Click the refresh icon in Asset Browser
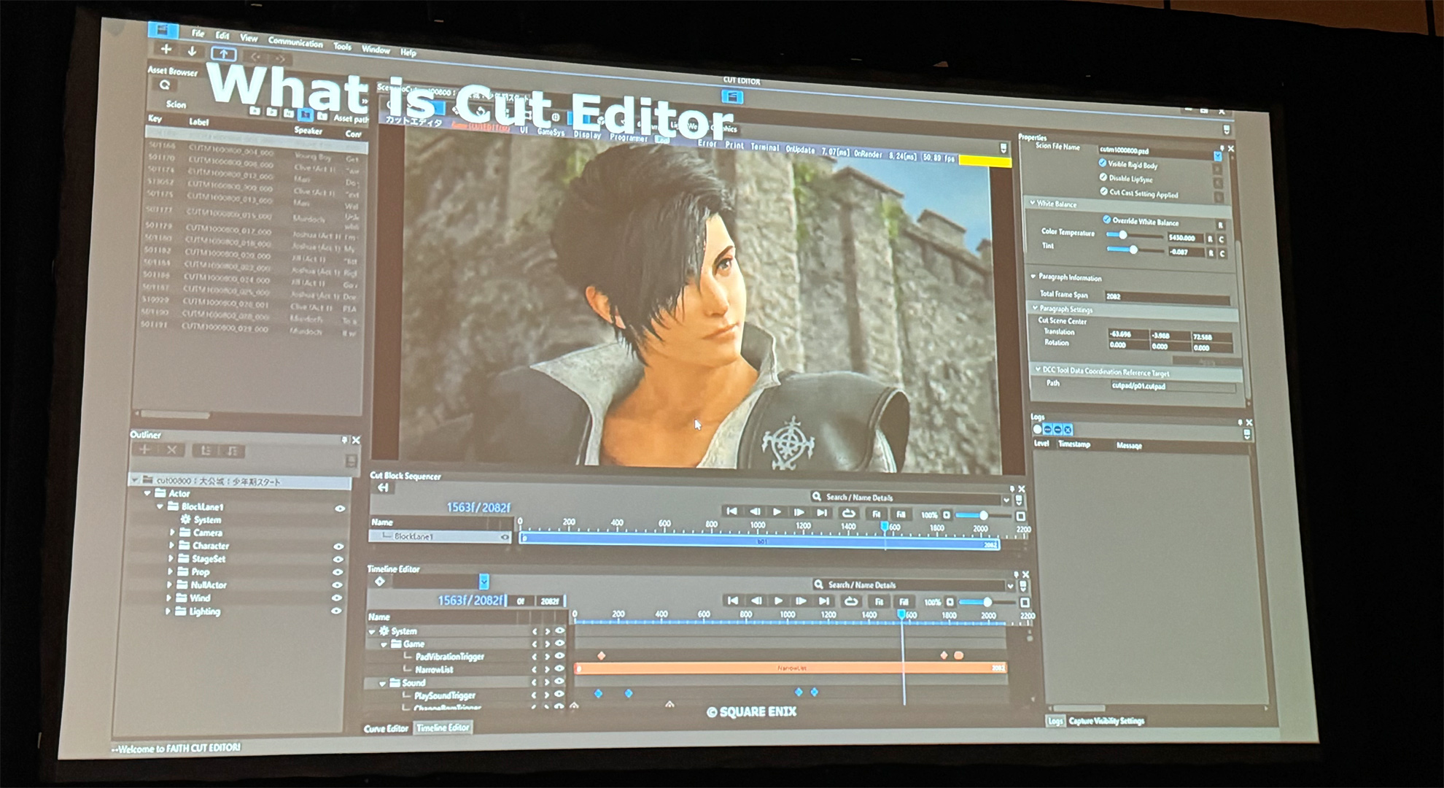This screenshot has width=1444, height=788. tap(165, 85)
